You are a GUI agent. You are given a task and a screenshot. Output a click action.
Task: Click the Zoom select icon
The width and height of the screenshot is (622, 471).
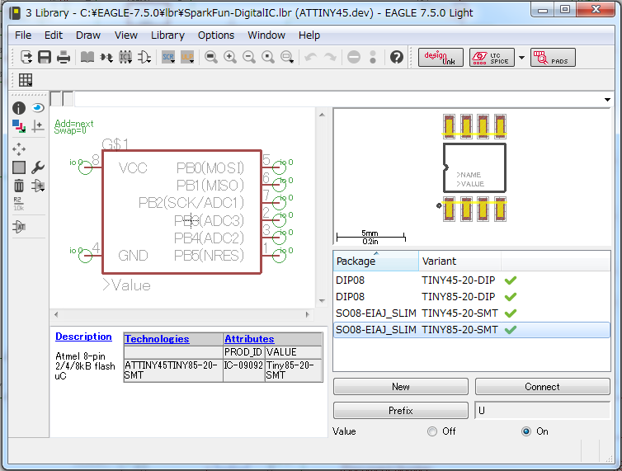287,57
